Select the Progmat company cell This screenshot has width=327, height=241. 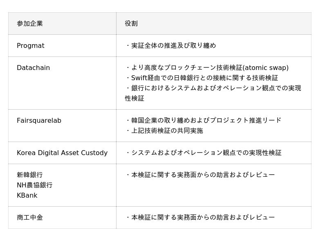coord(31,46)
